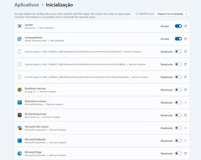Open the Impacto na inicialização sort dropdown
This screenshot has width=201, height=160.
[x=172, y=14]
